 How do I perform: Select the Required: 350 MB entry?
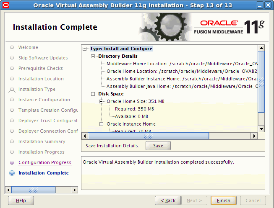[134, 109]
